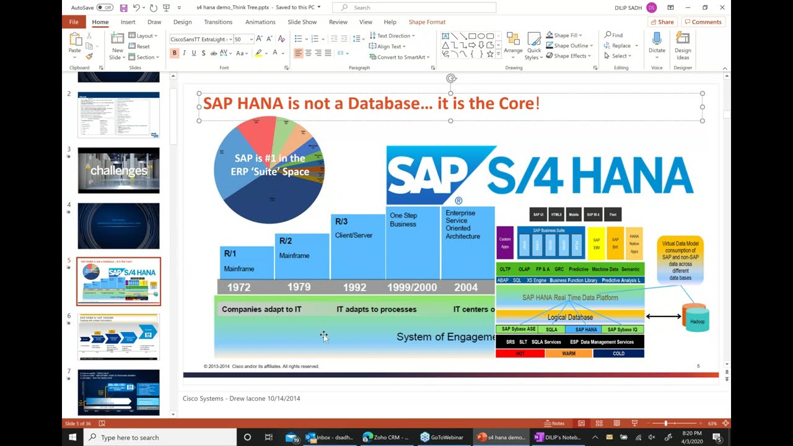Image resolution: width=793 pixels, height=446 pixels.
Task: Click the Cut scissors icon
Action: (x=89, y=36)
